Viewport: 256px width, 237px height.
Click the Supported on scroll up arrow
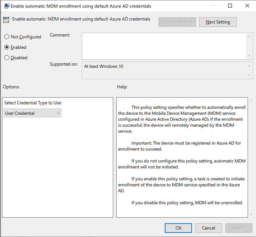249,66
